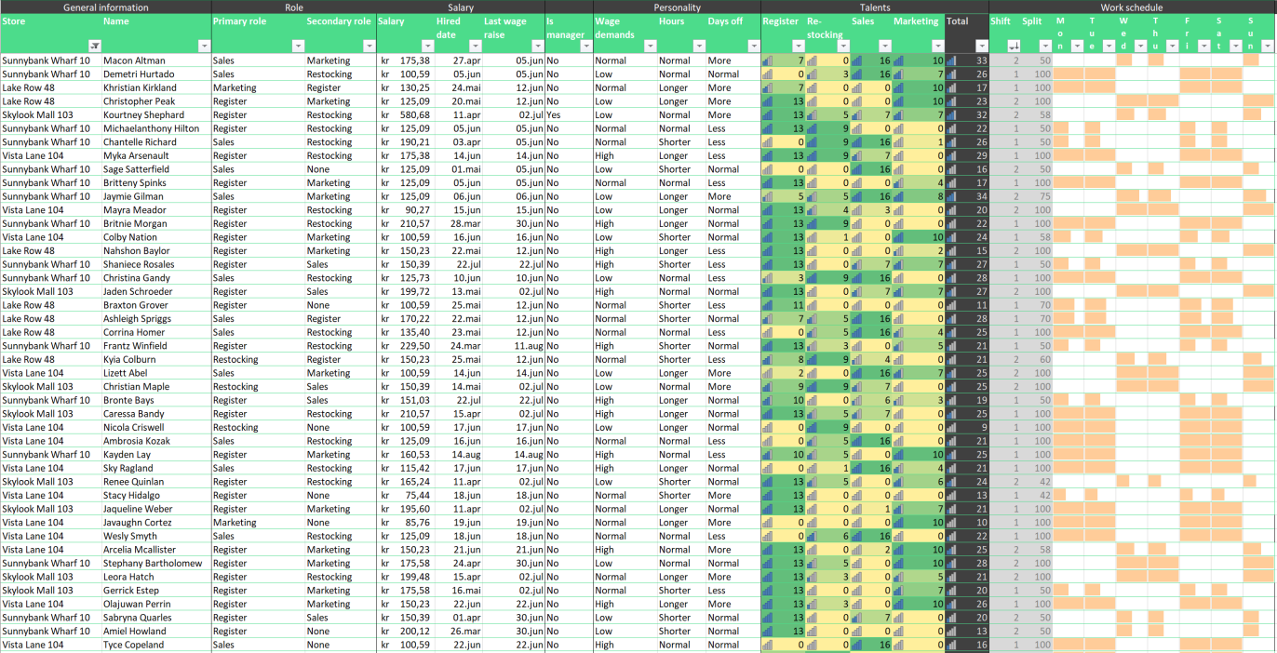Open the Wed schedule filter dropdown

point(1140,46)
